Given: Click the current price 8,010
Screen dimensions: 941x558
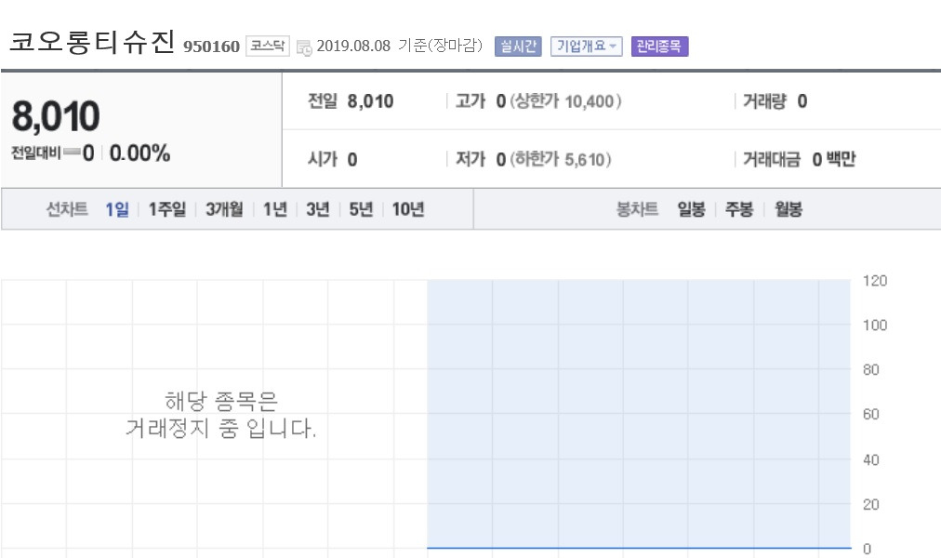Looking at the screenshot, I should click(55, 116).
